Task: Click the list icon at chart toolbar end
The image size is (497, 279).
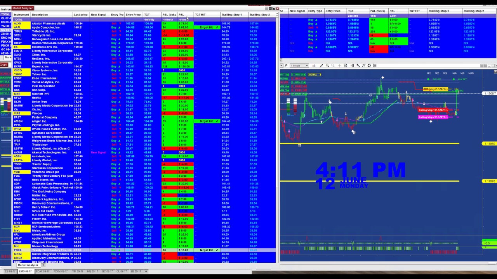Action: point(375,65)
